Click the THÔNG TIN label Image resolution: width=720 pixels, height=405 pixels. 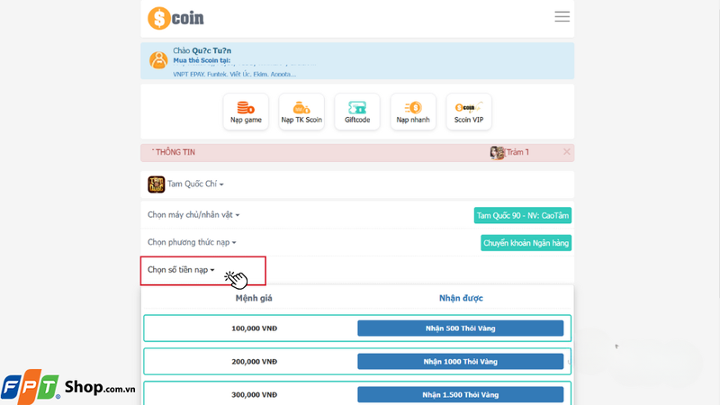point(175,152)
